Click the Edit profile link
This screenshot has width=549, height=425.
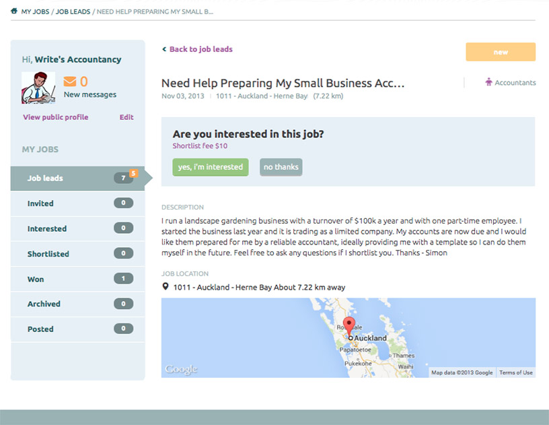126,117
